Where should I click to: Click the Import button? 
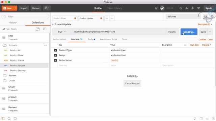(24, 8)
